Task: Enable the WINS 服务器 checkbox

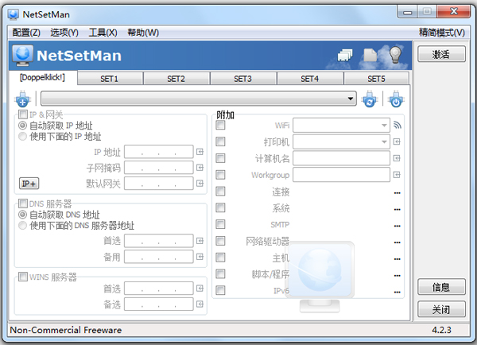Action: pos(23,277)
